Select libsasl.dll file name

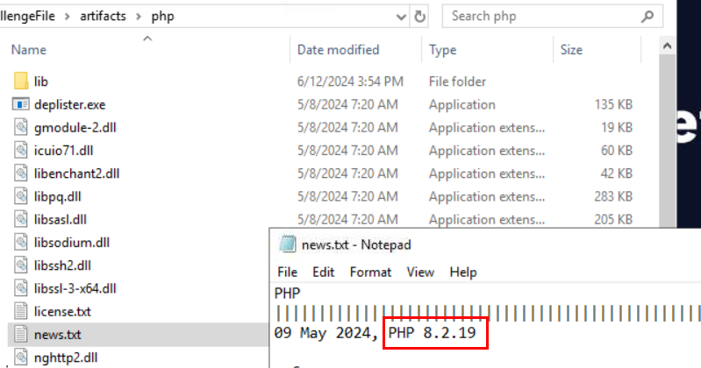click(61, 219)
